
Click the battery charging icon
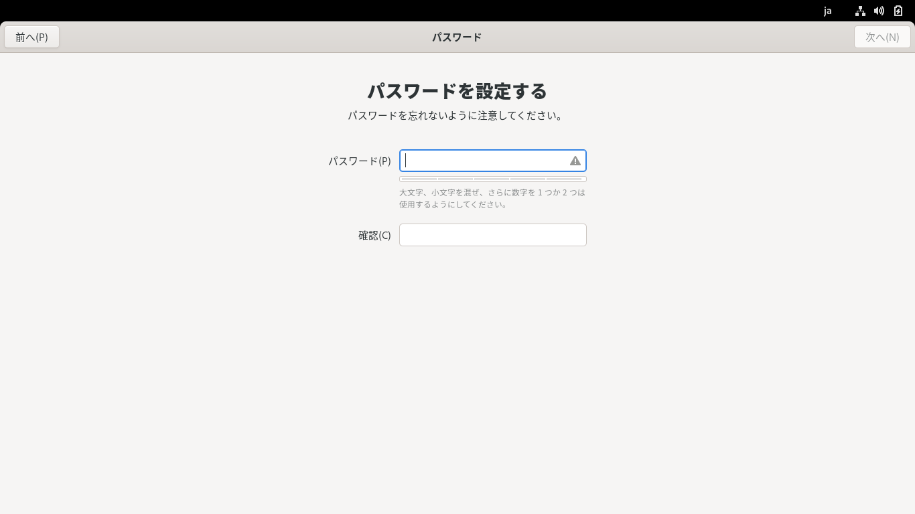coord(898,11)
